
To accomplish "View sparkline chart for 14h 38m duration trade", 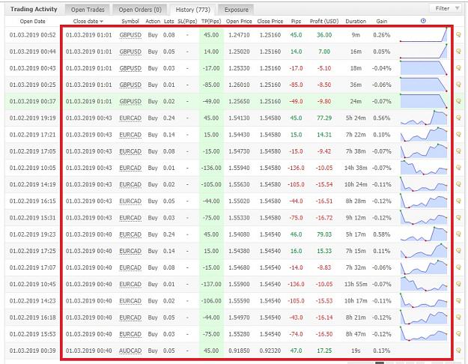I will pos(424,168).
